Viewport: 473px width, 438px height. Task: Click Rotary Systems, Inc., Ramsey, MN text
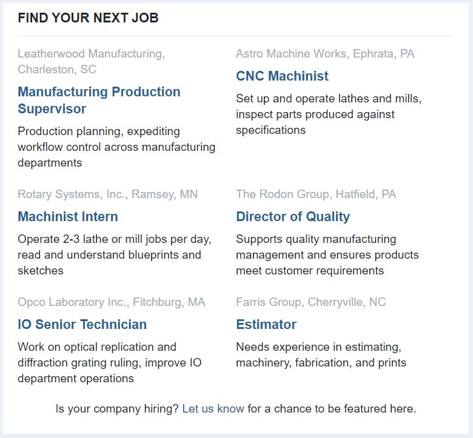point(107,194)
